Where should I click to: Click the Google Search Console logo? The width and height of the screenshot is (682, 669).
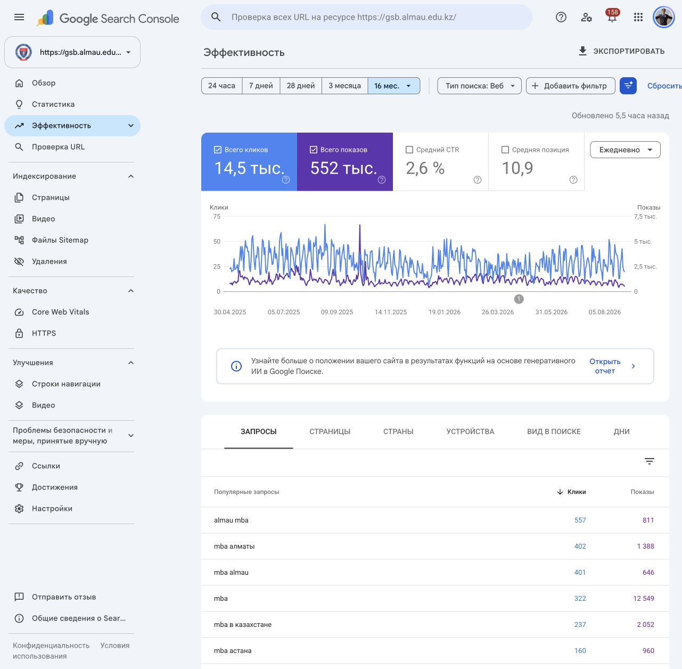coord(108,19)
